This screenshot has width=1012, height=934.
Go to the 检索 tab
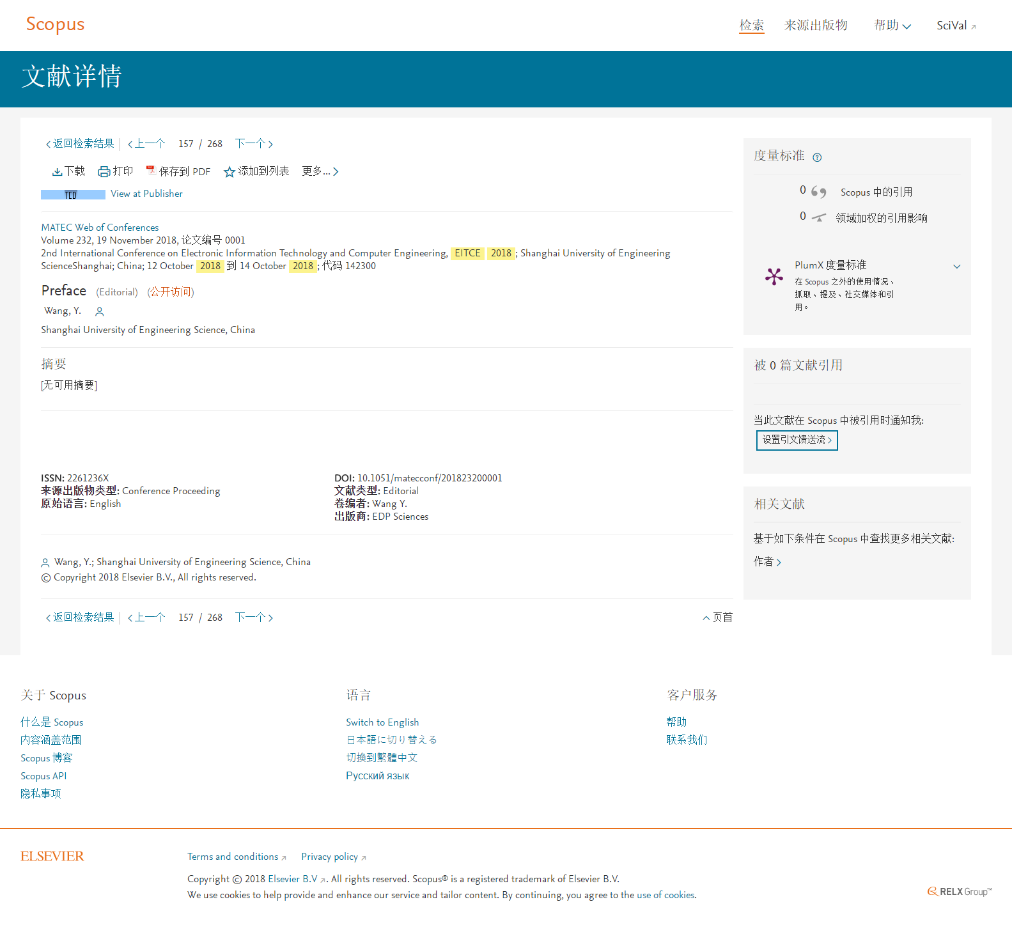[x=752, y=26]
